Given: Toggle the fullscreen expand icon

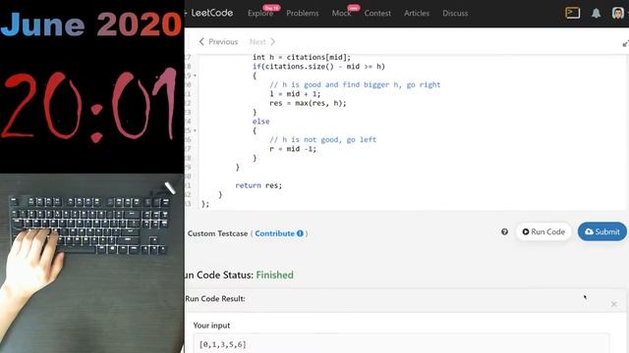Looking at the screenshot, I should (625, 43).
